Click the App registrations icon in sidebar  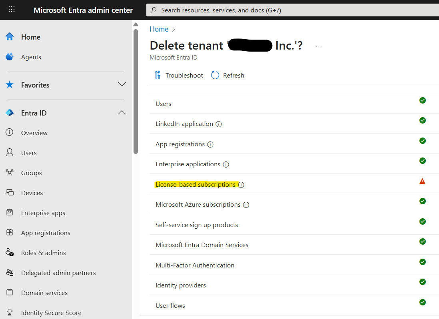click(10, 232)
